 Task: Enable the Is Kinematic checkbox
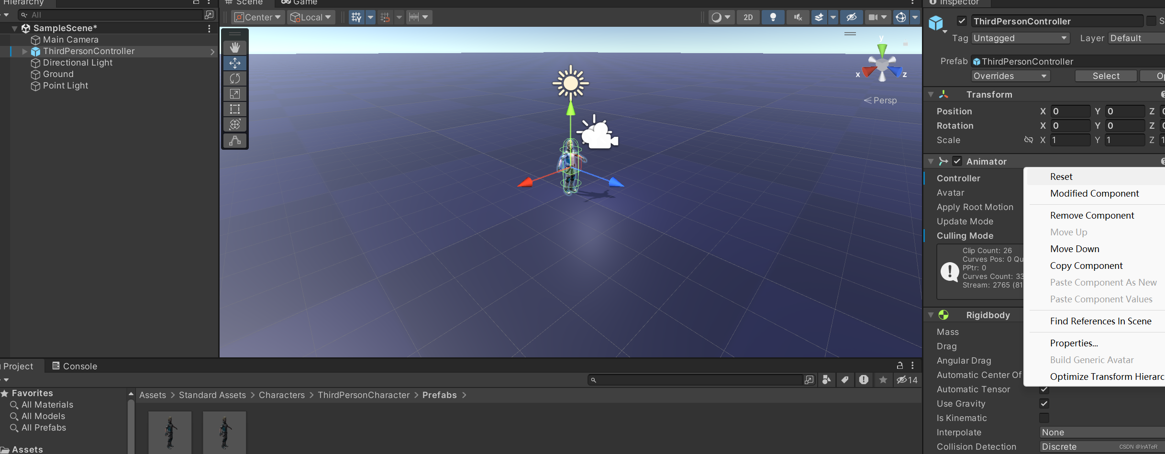pyautogui.click(x=1044, y=418)
